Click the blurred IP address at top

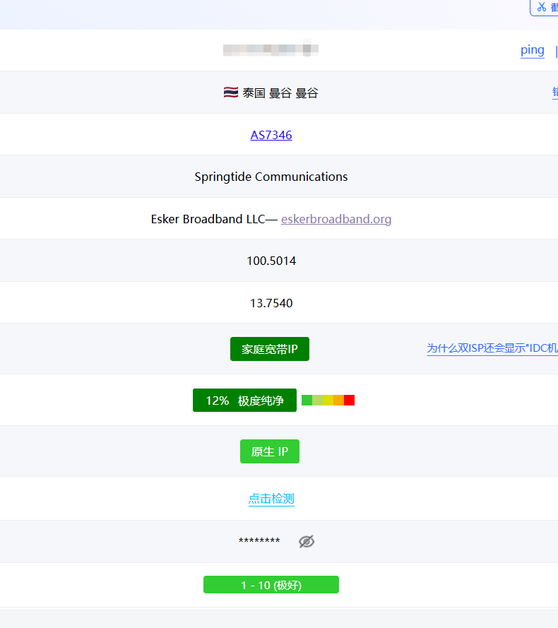271,49
